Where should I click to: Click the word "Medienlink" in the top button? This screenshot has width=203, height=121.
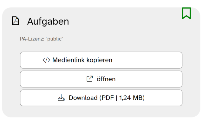coord(69,60)
